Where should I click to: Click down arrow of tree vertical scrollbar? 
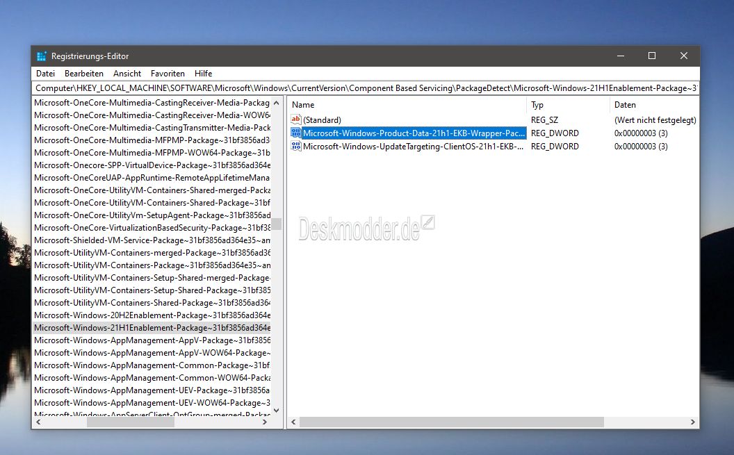(276, 411)
